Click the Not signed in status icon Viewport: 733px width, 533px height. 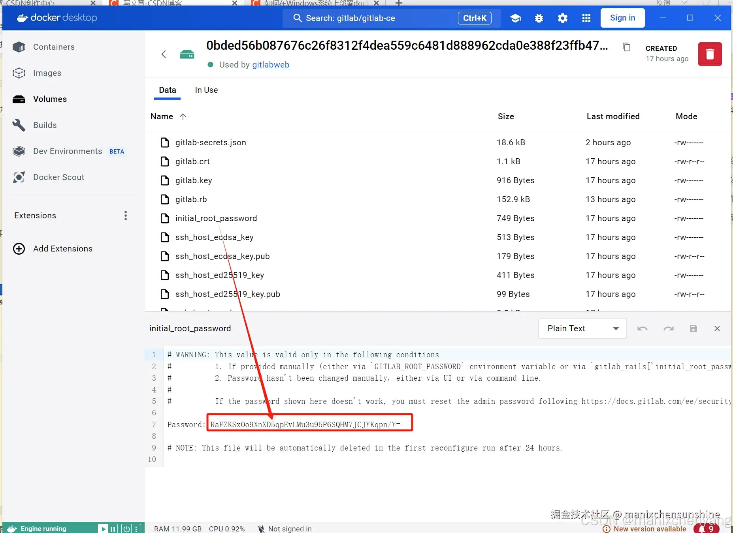point(261,529)
